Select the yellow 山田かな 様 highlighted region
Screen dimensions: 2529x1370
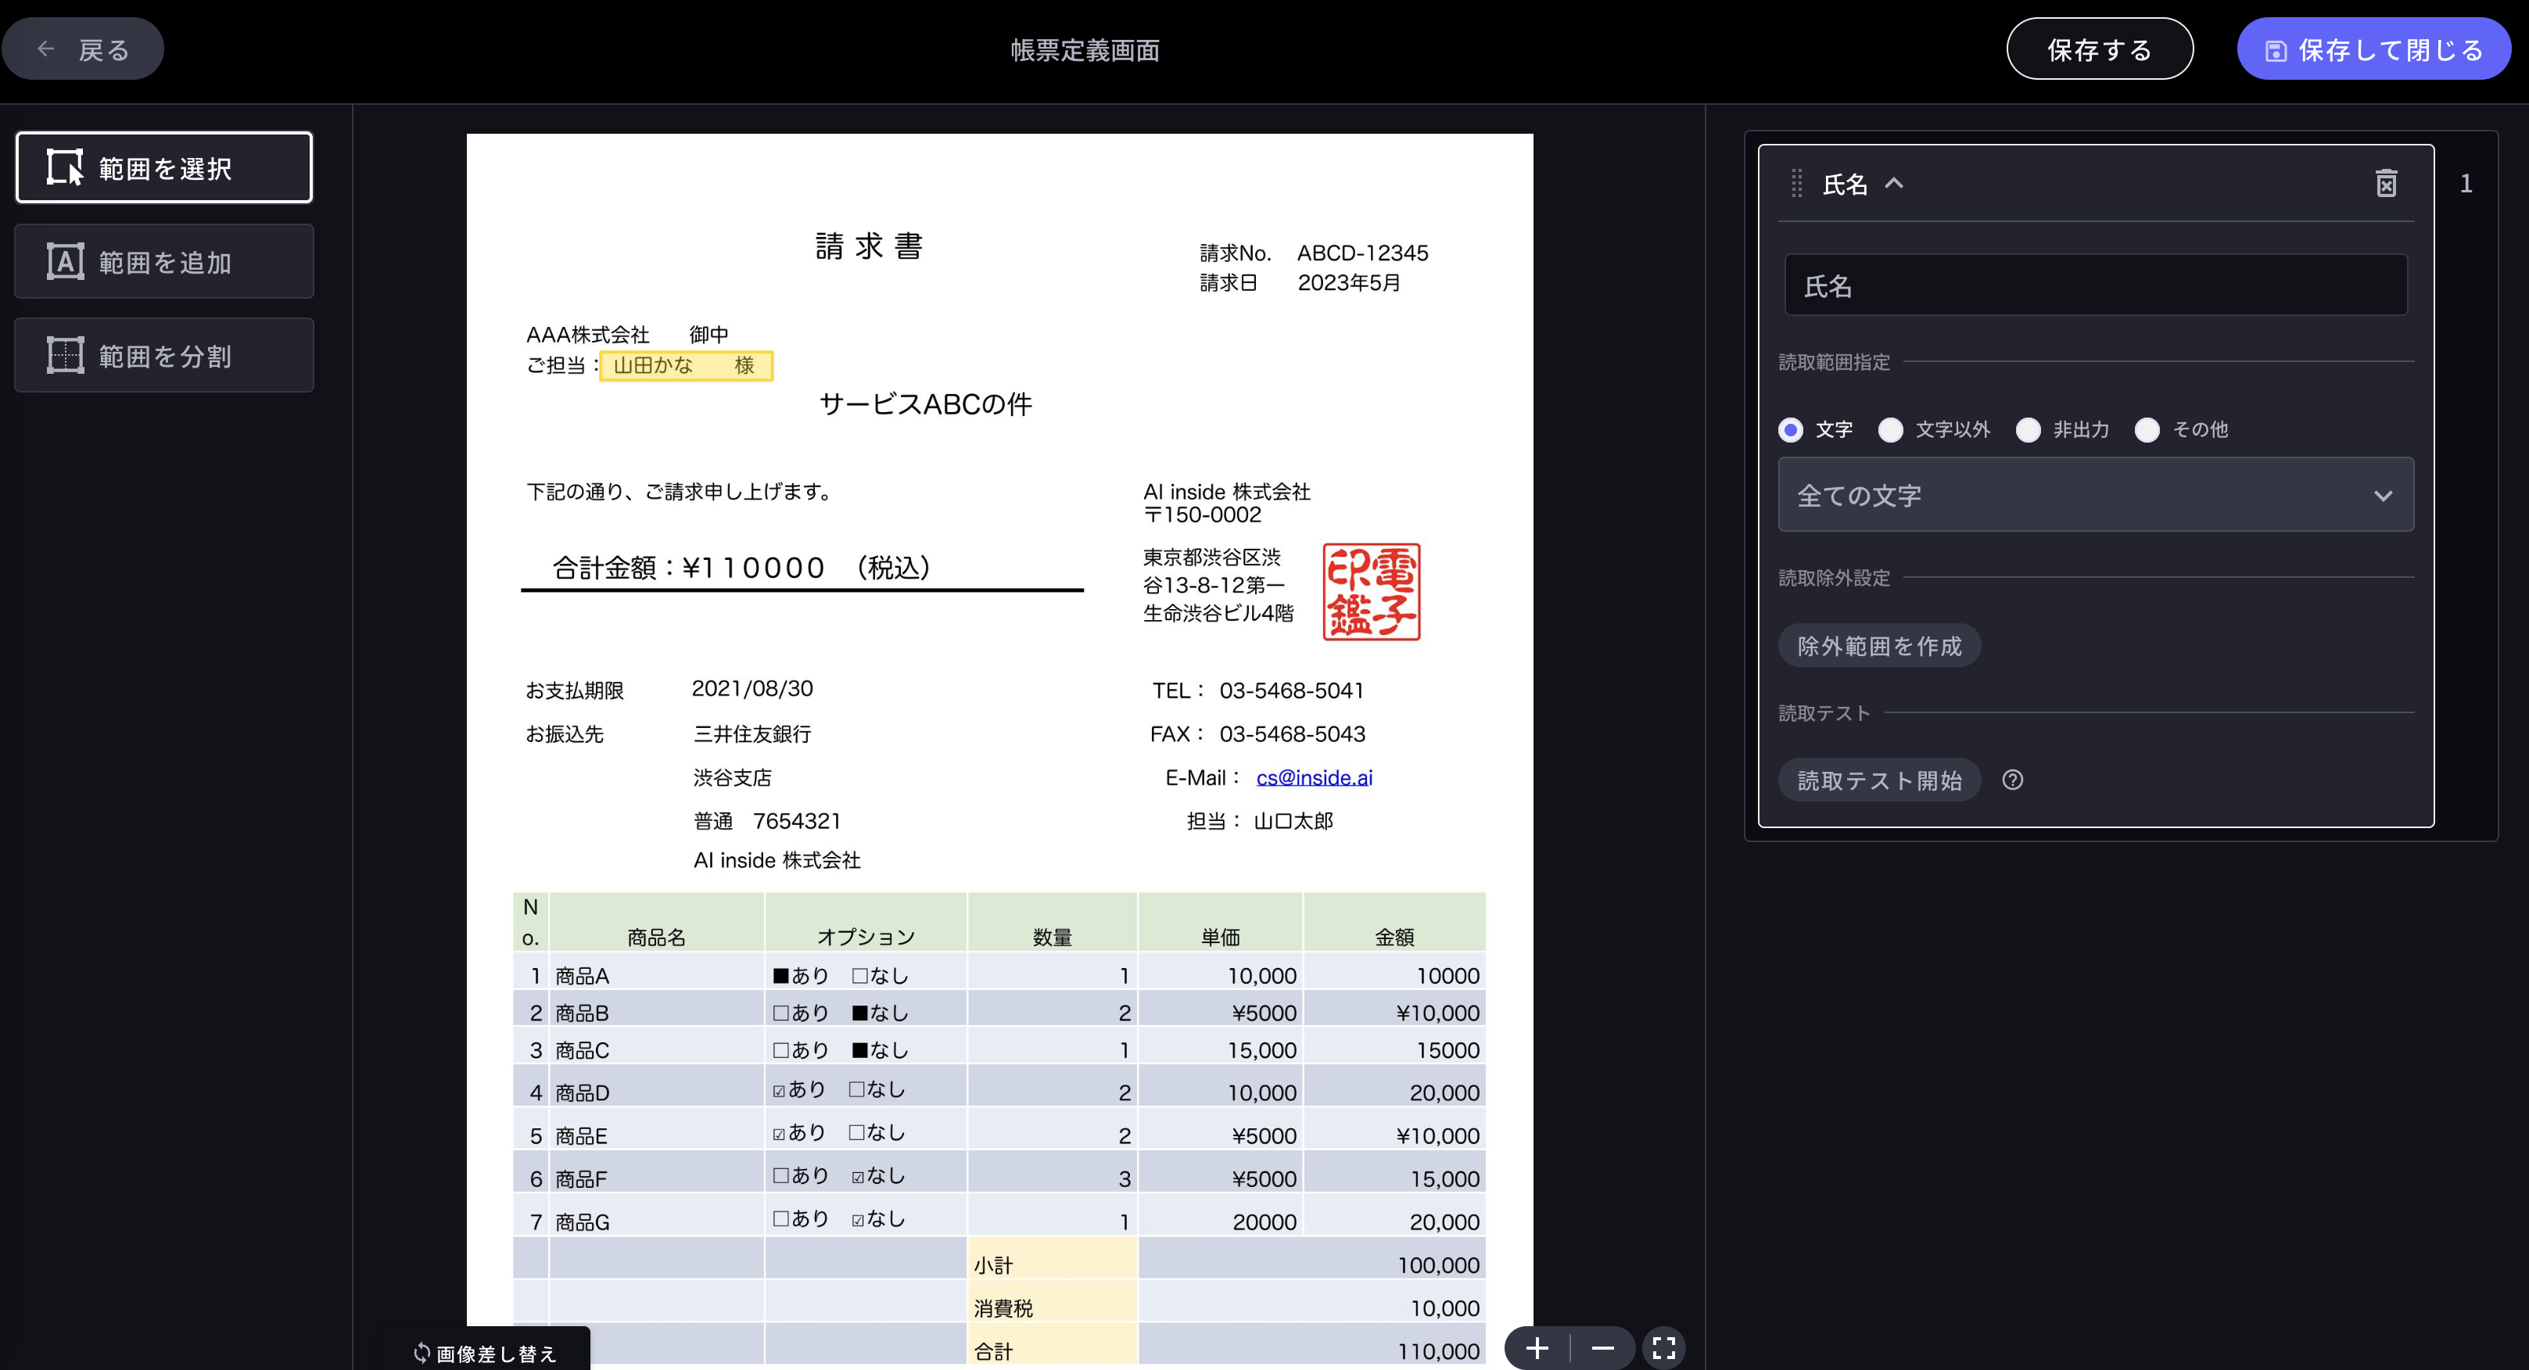687,365
